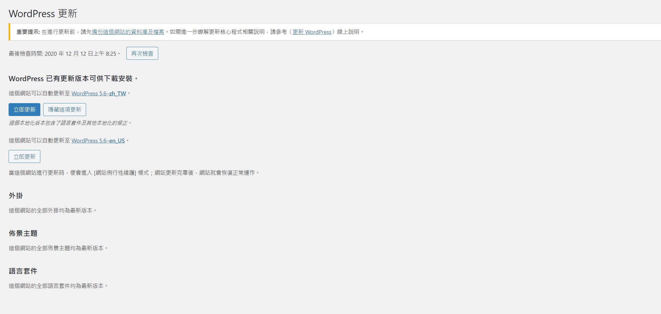Click the 全部外掛均為最新版本 status text

pyautogui.click(x=53, y=211)
